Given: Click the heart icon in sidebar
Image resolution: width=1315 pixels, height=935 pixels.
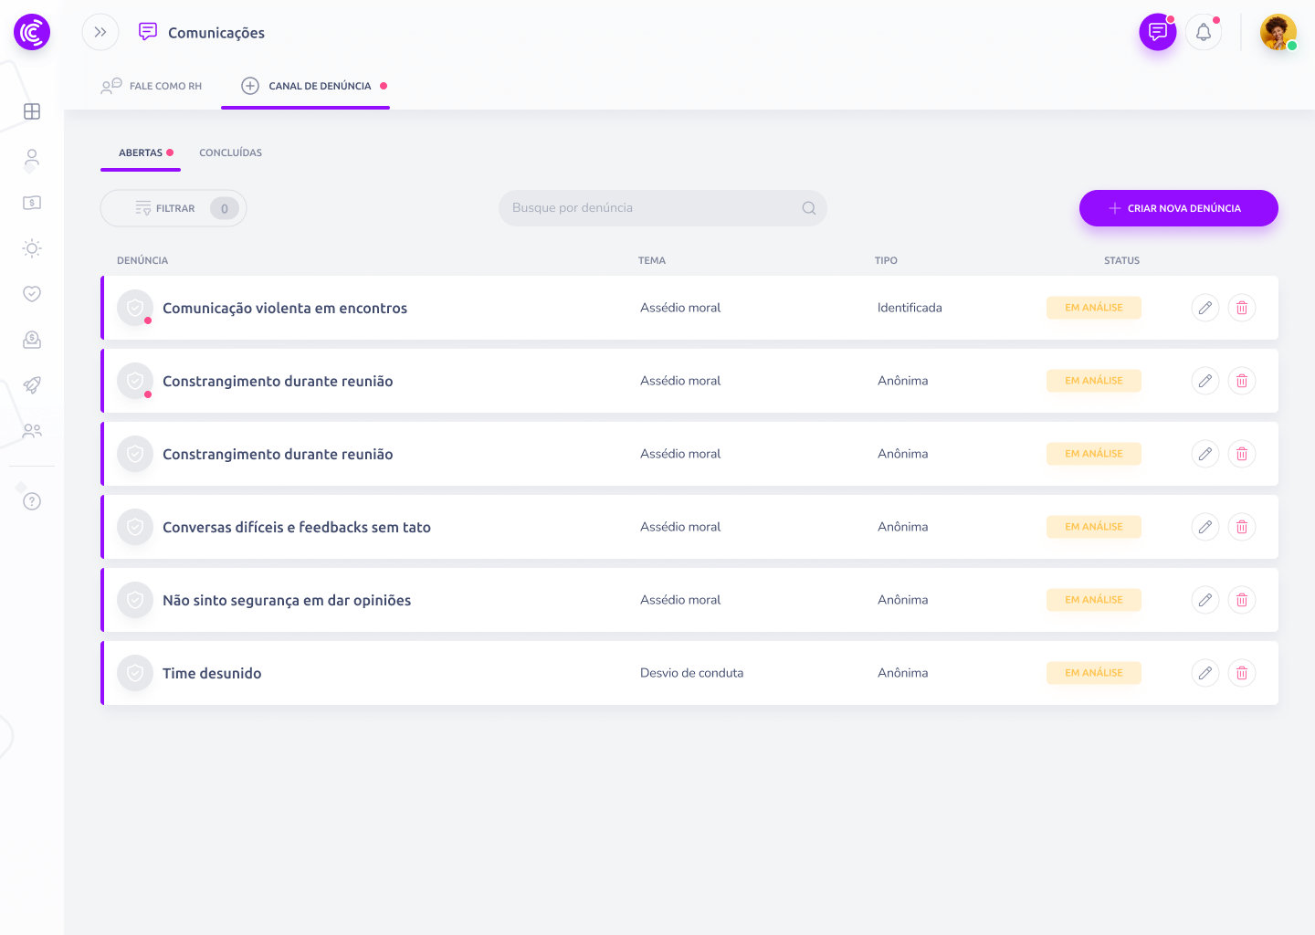Looking at the screenshot, I should tap(32, 294).
